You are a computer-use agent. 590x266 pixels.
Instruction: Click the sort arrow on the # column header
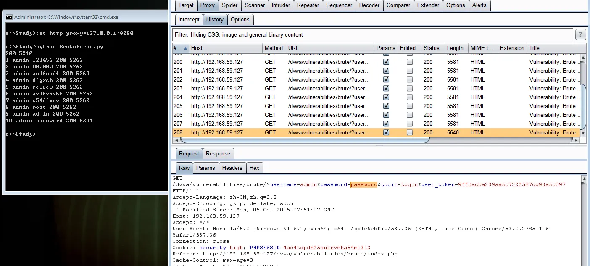pyautogui.click(x=184, y=48)
